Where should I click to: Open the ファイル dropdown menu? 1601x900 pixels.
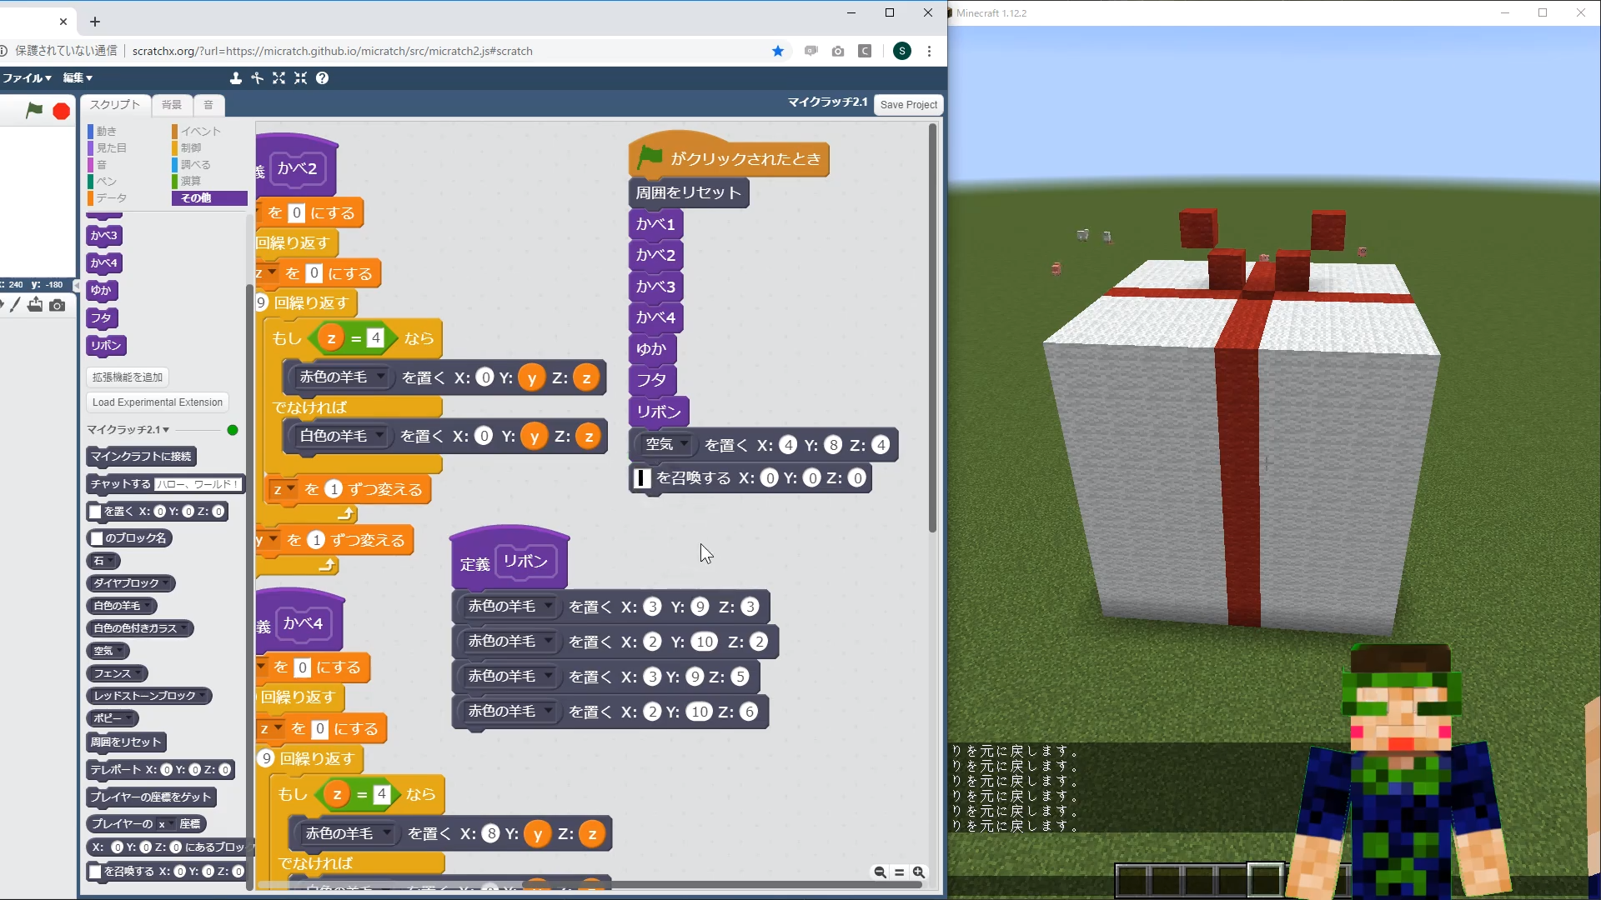coord(27,77)
